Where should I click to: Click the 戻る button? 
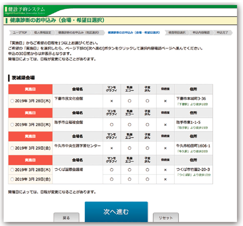(x=66, y=217)
